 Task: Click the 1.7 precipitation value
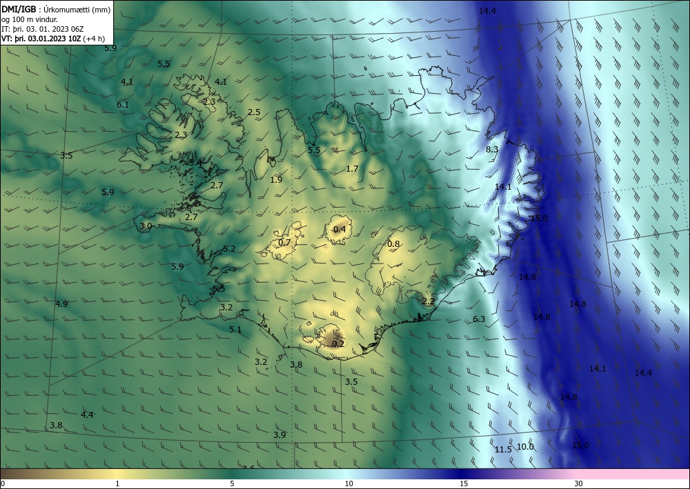[x=352, y=168]
